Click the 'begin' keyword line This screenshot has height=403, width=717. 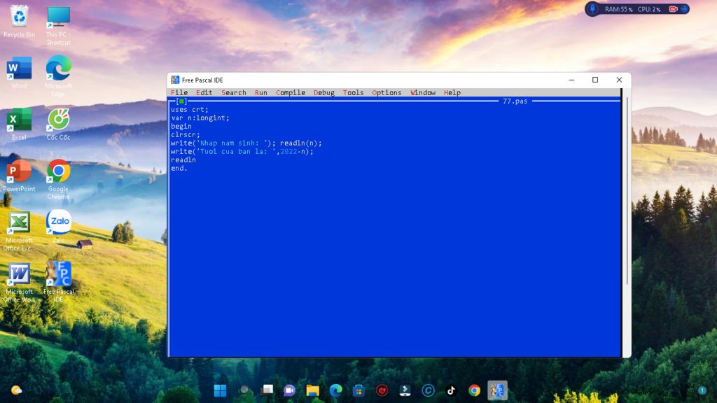[x=181, y=126]
